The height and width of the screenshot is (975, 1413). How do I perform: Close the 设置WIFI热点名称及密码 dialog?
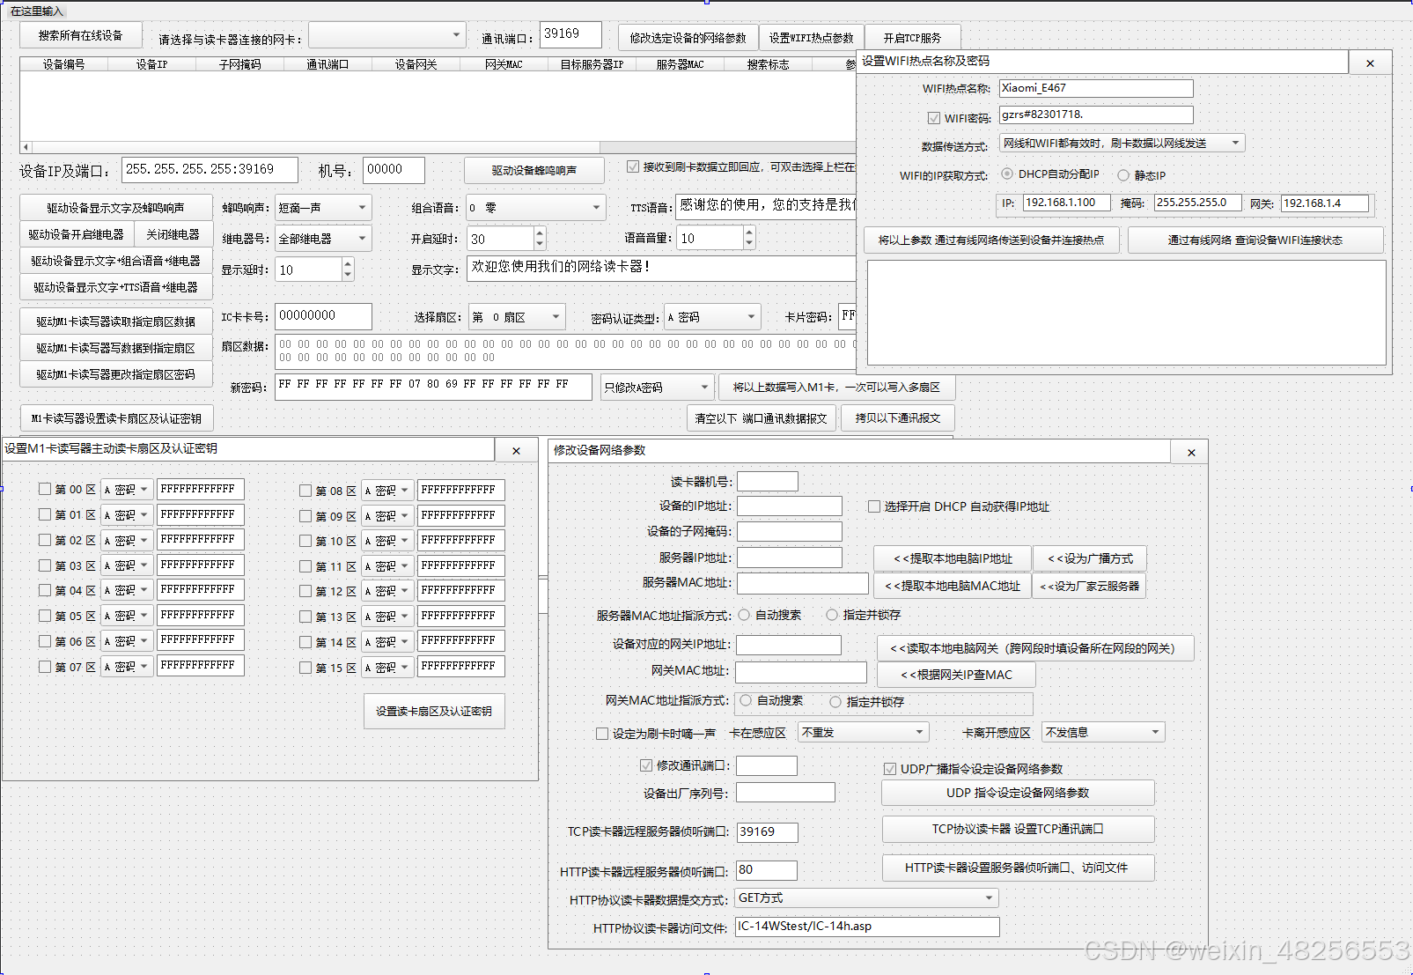(1370, 63)
